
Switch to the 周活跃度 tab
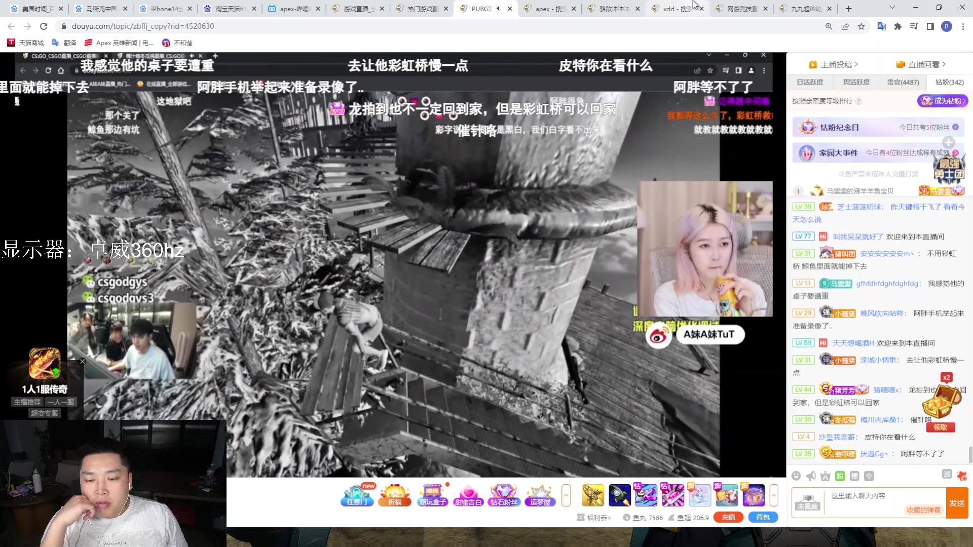coord(856,82)
